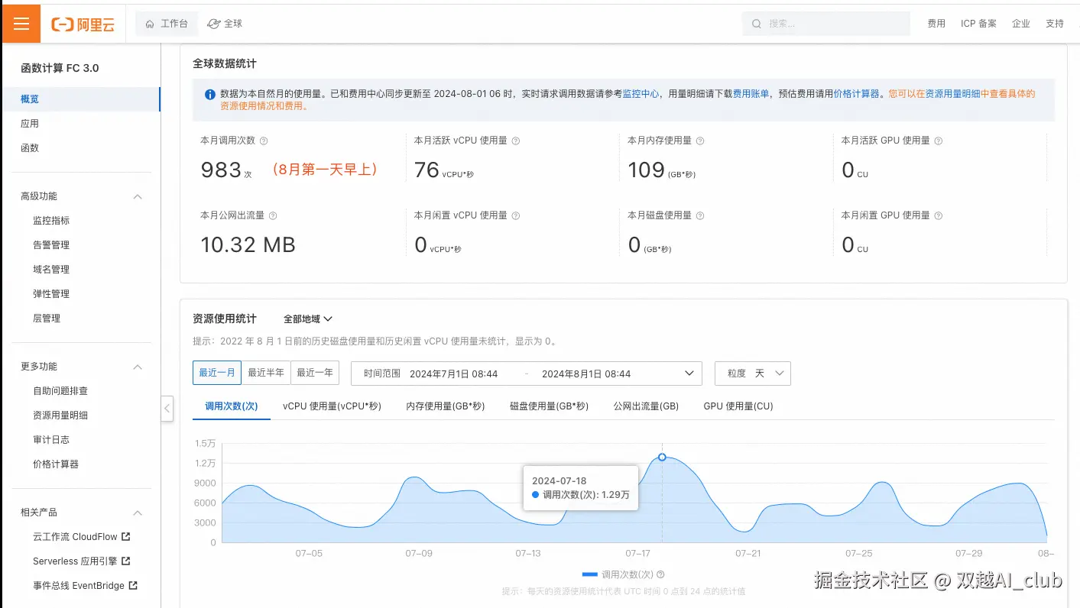The image size is (1080, 608).
Task: Open the orange hamburger menu
Action: (21, 23)
